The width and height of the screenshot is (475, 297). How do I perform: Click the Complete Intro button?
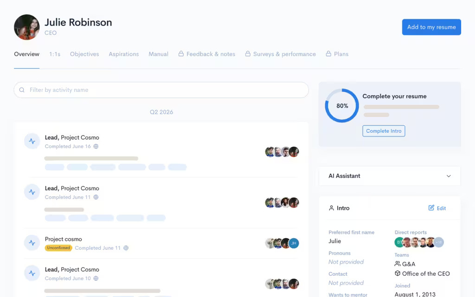point(384,131)
